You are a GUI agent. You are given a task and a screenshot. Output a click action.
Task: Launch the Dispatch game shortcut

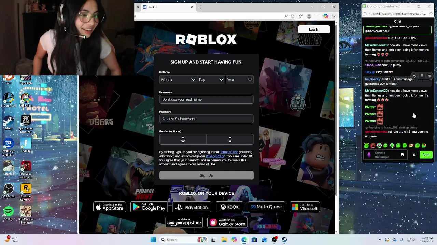(9, 168)
